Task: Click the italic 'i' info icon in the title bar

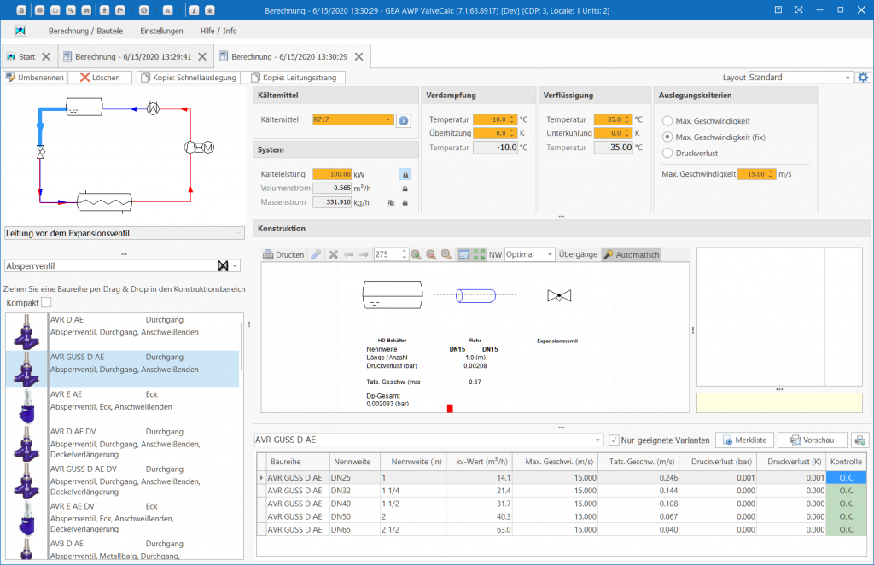Action: (x=194, y=10)
